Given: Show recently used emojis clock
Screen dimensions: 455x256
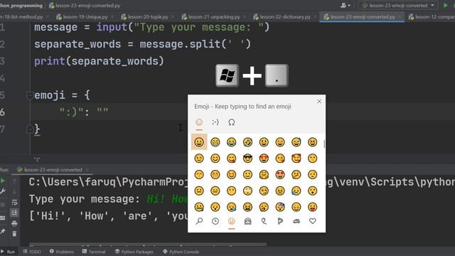Looking at the screenshot, I should tap(215, 221).
